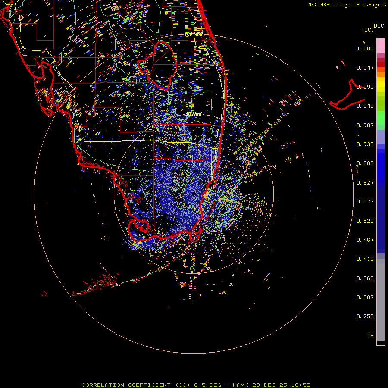This screenshot has height=388, width=388.
Task: Select the 0.520 legend value
Action: (x=365, y=221)
